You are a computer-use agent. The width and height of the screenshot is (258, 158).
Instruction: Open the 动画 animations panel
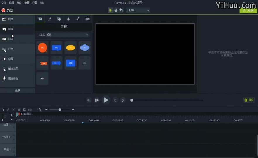coord(18,59)
